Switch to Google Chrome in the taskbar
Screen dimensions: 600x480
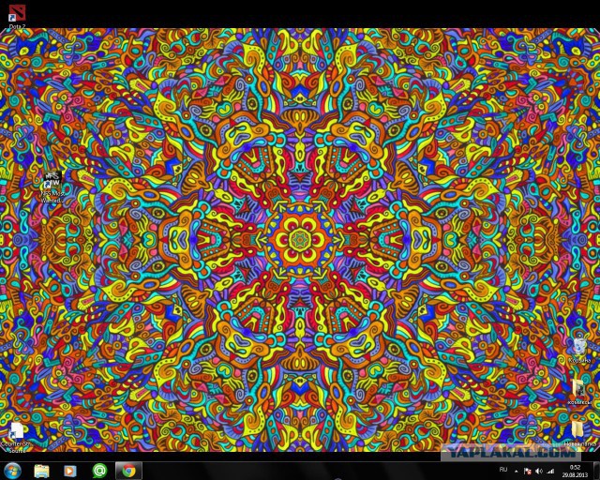point(129,471)
